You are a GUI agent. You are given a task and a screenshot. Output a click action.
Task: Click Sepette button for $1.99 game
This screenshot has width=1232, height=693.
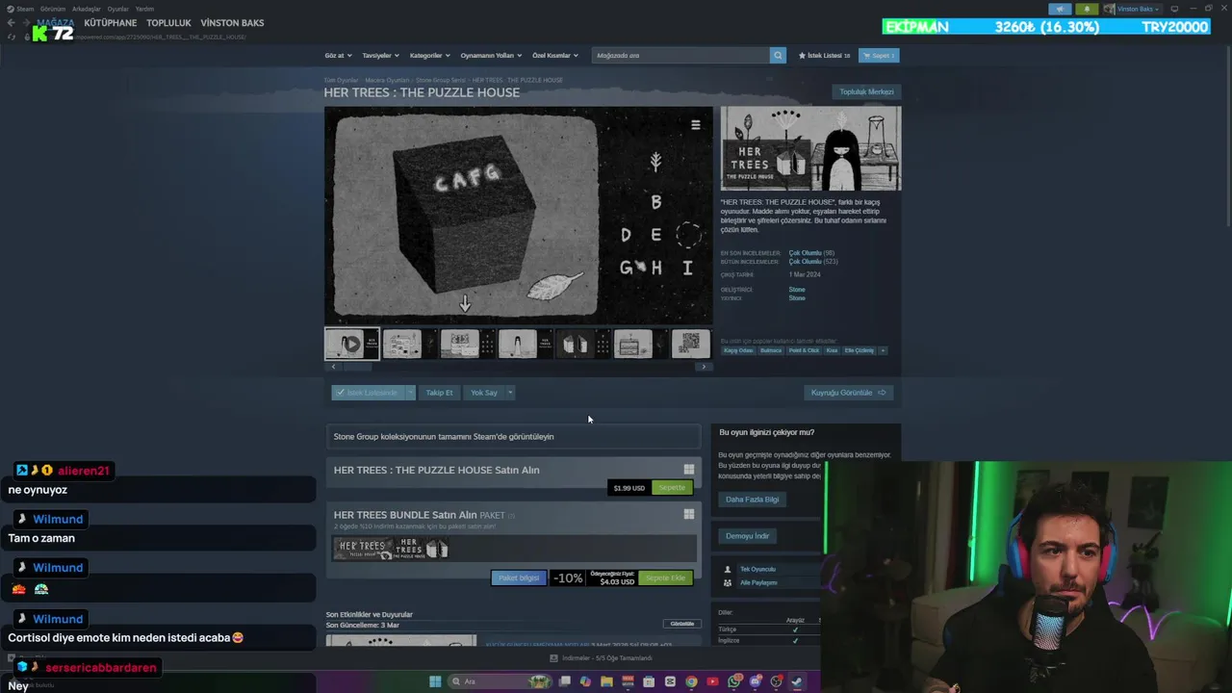672,488
